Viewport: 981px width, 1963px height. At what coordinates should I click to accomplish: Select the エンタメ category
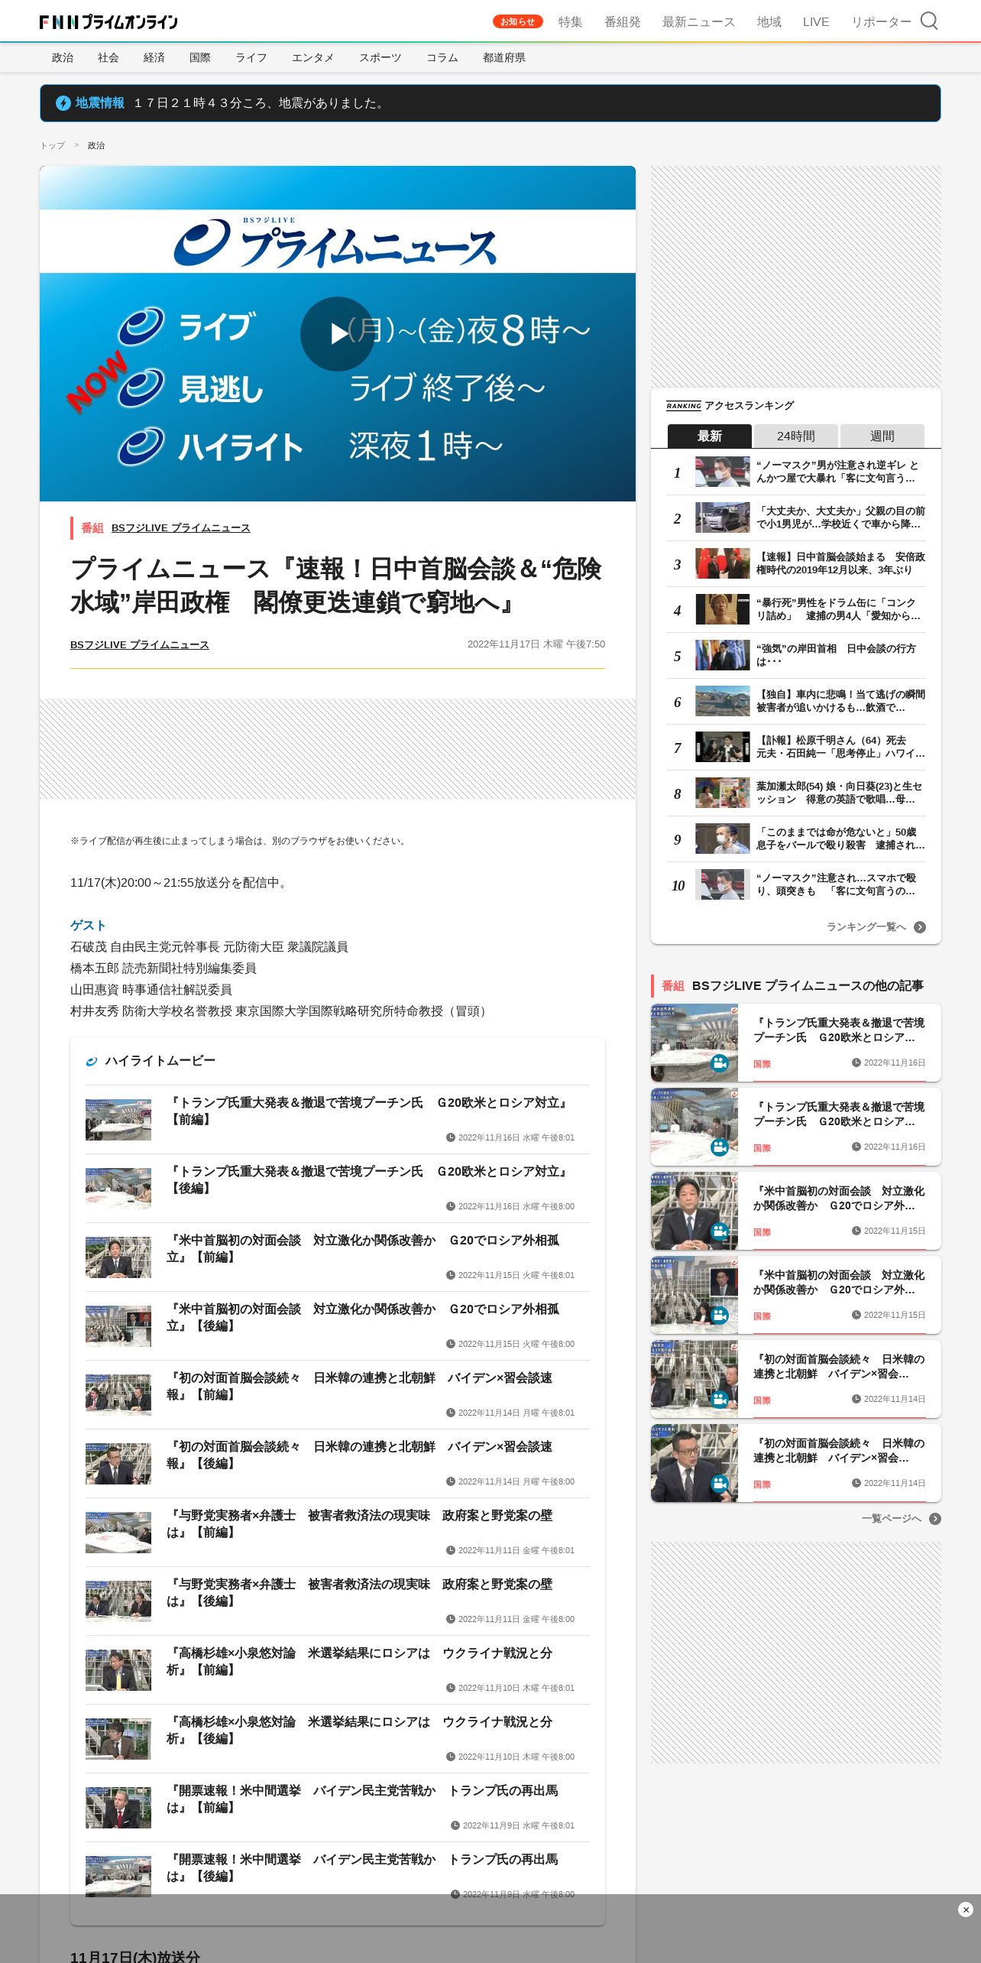click(312, 57)
